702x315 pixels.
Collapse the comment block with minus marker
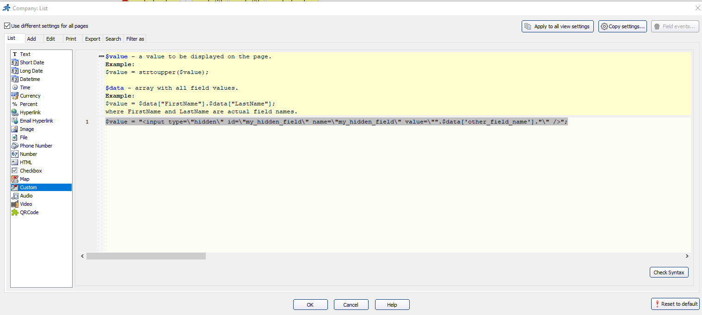pyautogui.click(x=101, y=56)
